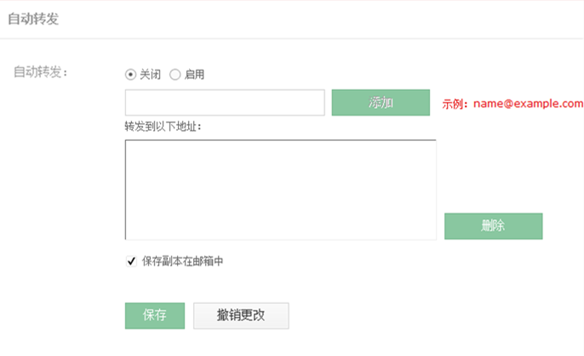Click the 自动转发 page heading

[x=33, y=19]
